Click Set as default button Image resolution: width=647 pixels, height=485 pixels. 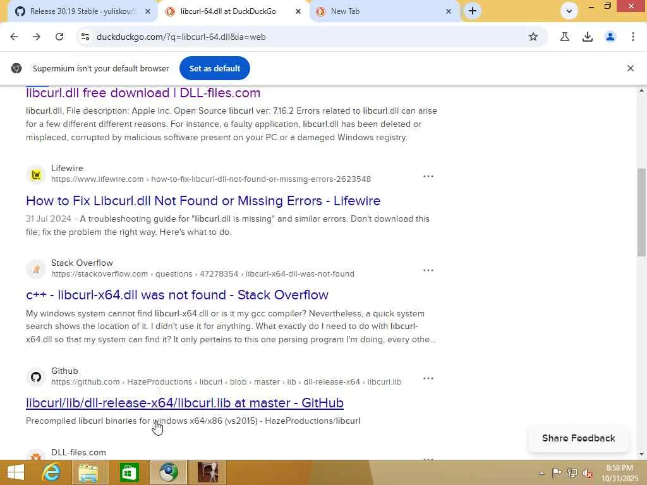click(215, 68)
